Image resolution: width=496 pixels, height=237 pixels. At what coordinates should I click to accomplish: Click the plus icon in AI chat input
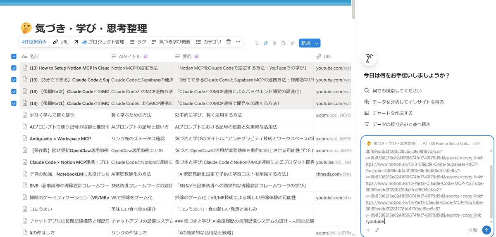368,230
